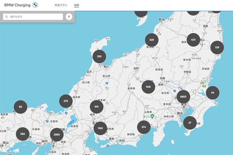This screenshot has height=155, width=233.
Task: Choose the 99 cluster near Tottori
Action: click(20, 107)
